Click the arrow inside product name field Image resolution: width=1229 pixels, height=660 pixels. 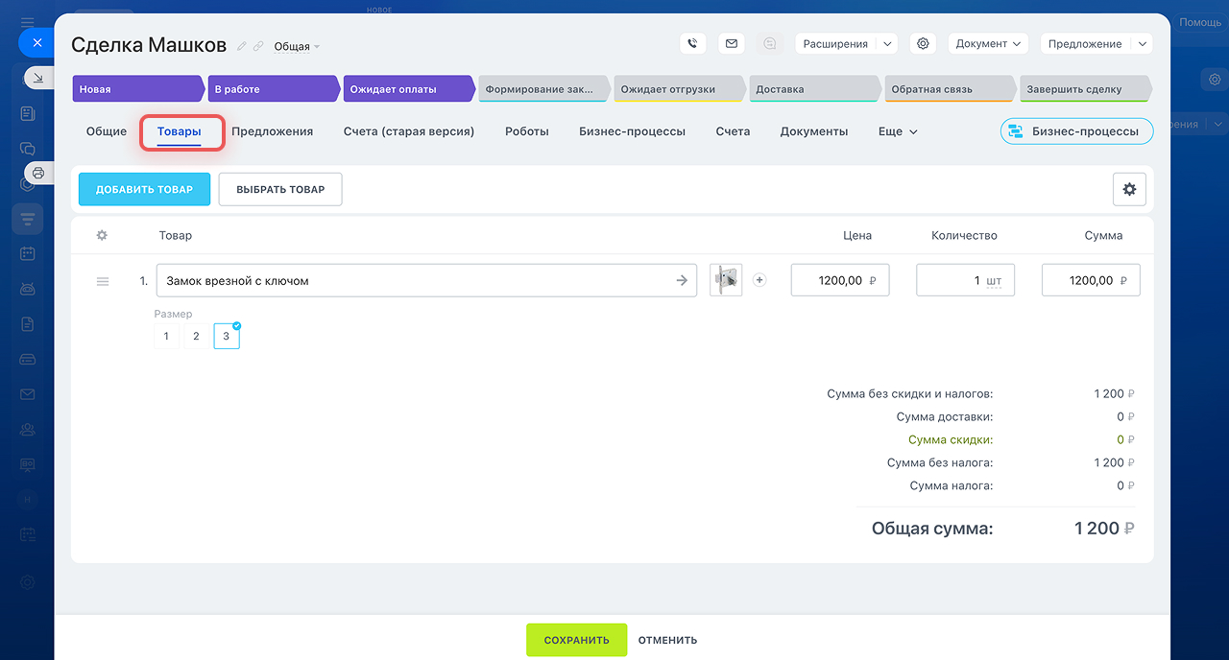[682, 280]
